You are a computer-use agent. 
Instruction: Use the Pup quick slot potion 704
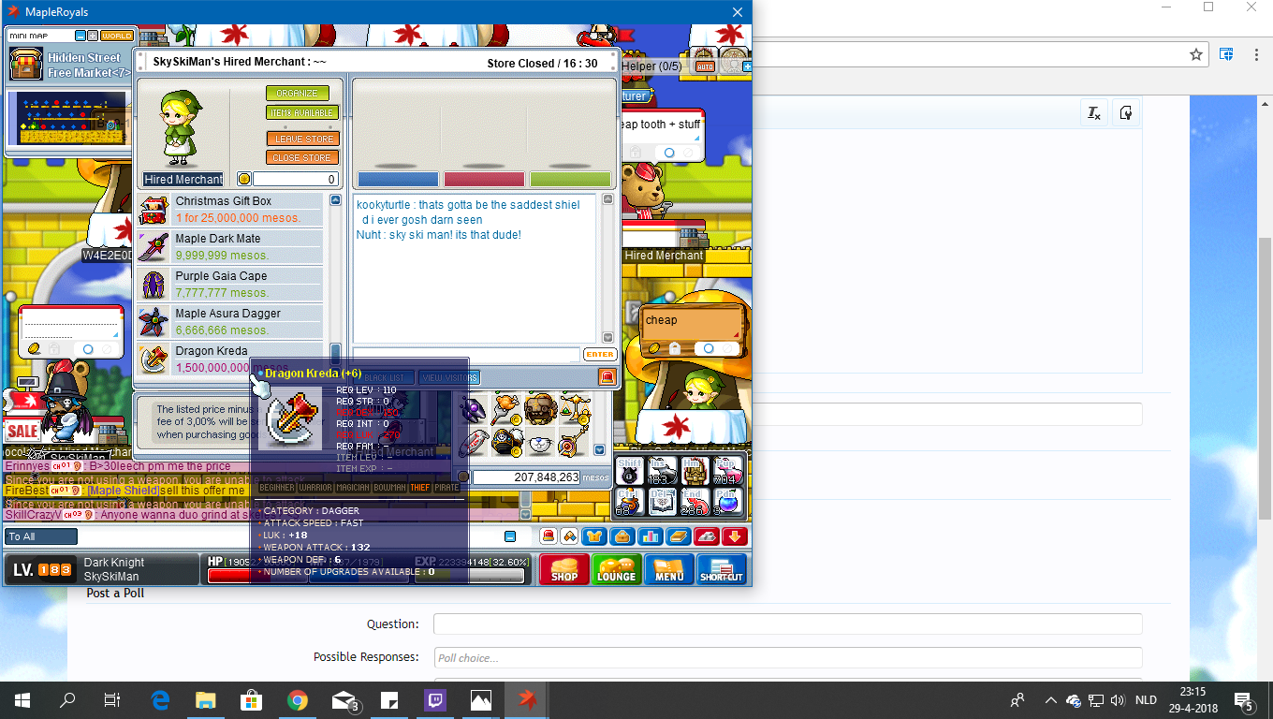pyautogui.click(x=727, y=471)
